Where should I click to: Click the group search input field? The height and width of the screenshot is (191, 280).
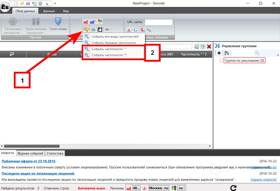coord(243,53)
